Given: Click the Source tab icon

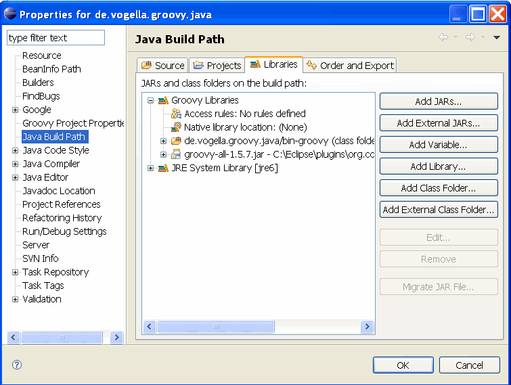Looking at the screenshot, I should [x=146, y=65].
